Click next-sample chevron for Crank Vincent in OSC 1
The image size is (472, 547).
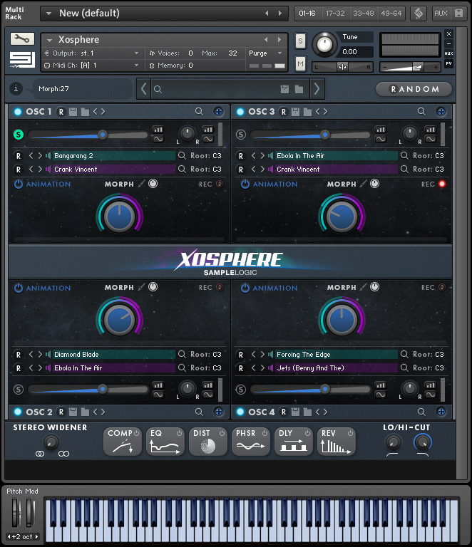click(x=40, y=170)
